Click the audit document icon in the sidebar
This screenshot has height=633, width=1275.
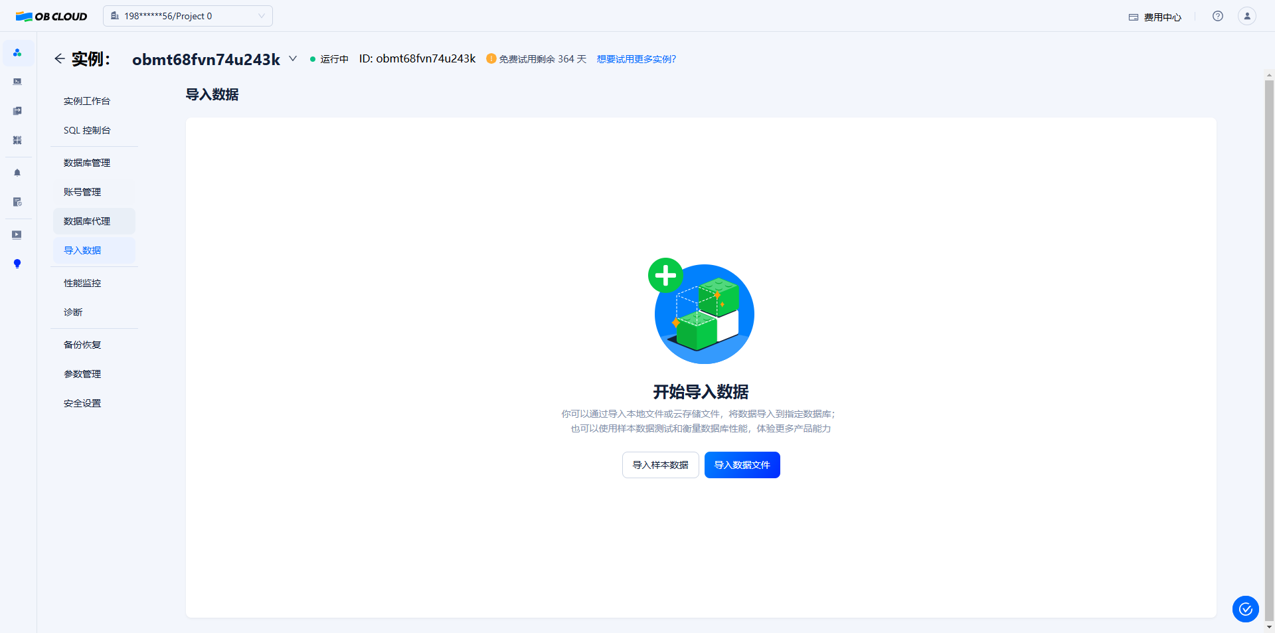click(x=17, y=202)
